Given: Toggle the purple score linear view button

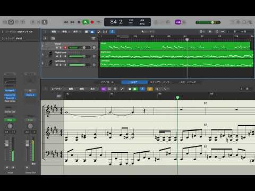Looking at the screenshot, I should pyautogui.click(x=104, y=89).
